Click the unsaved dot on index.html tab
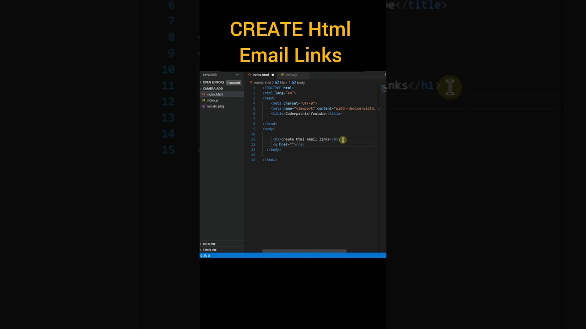 click(272, 75)
